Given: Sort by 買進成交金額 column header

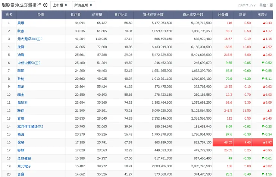Looking at the screenshot, I should pyautogui.click(x=153, y=15).
